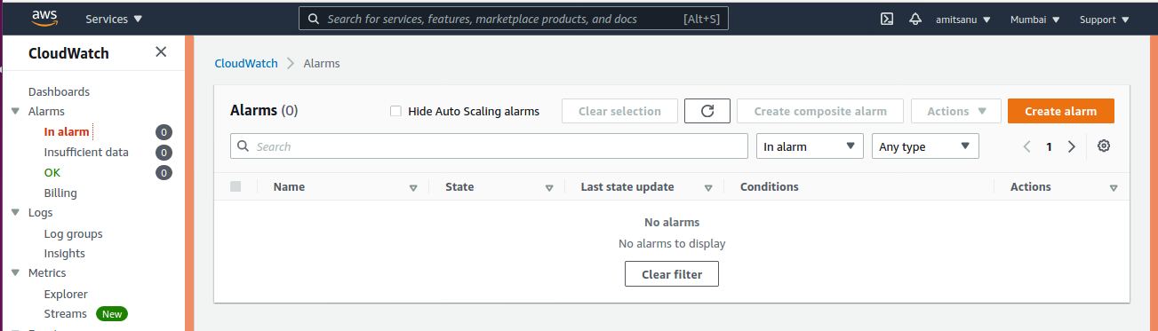Open the CloudShell terminal icon

(886, 19)
